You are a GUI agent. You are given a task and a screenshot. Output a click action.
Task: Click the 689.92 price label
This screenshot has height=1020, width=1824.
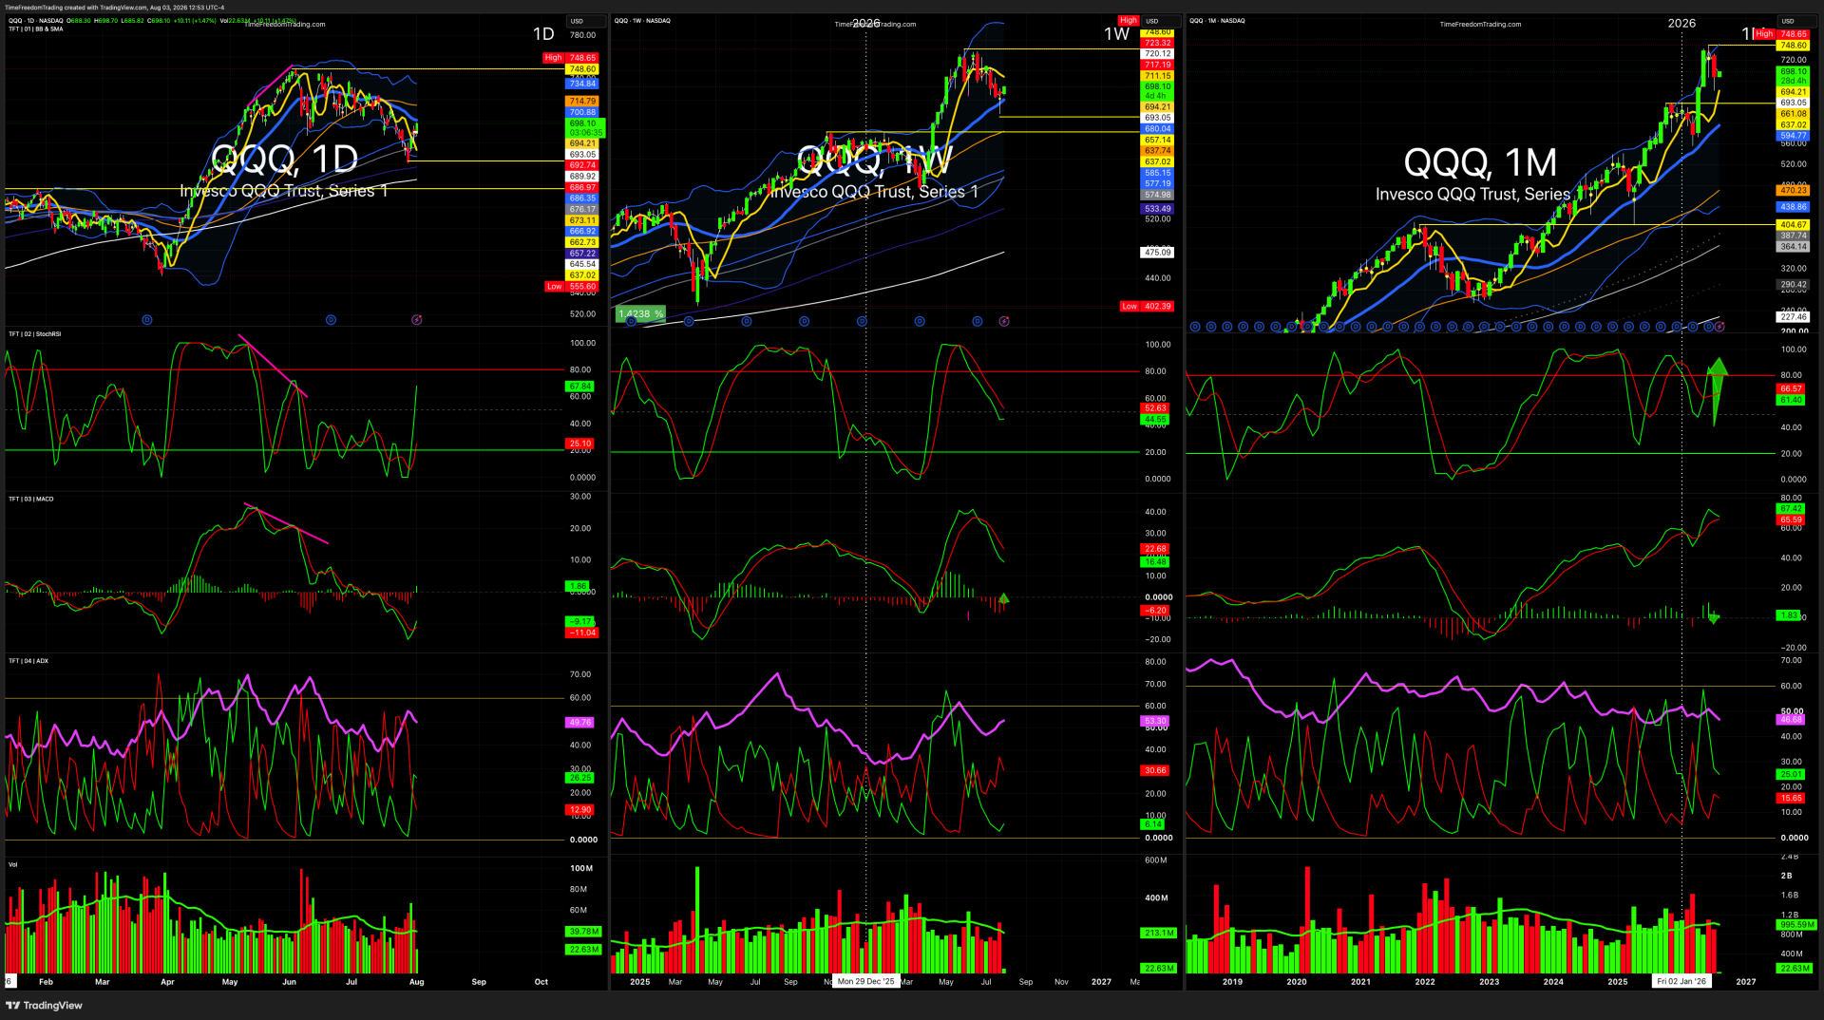(x=582, y=176)
